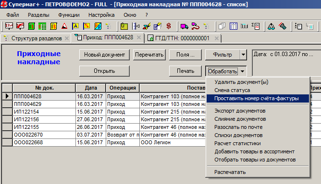Click the sigma summary document toolbar icon
Viewport: 321px width, 184px height.
[256, 26]
